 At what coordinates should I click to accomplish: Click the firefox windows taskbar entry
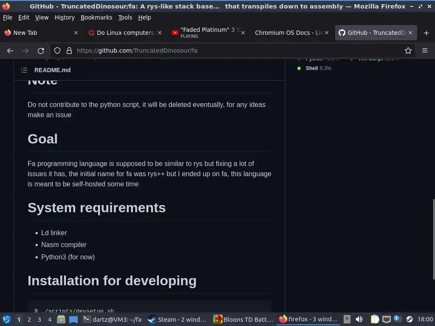coord(308,319)
